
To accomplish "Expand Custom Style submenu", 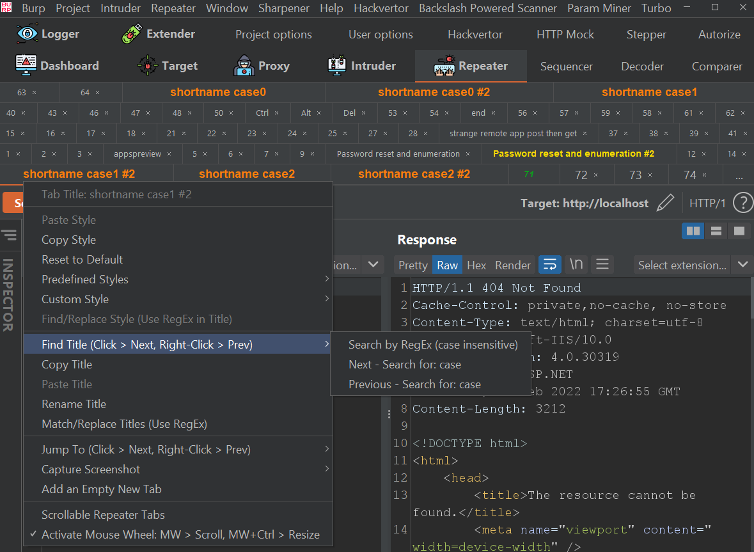I will click(x=178, y=299).
